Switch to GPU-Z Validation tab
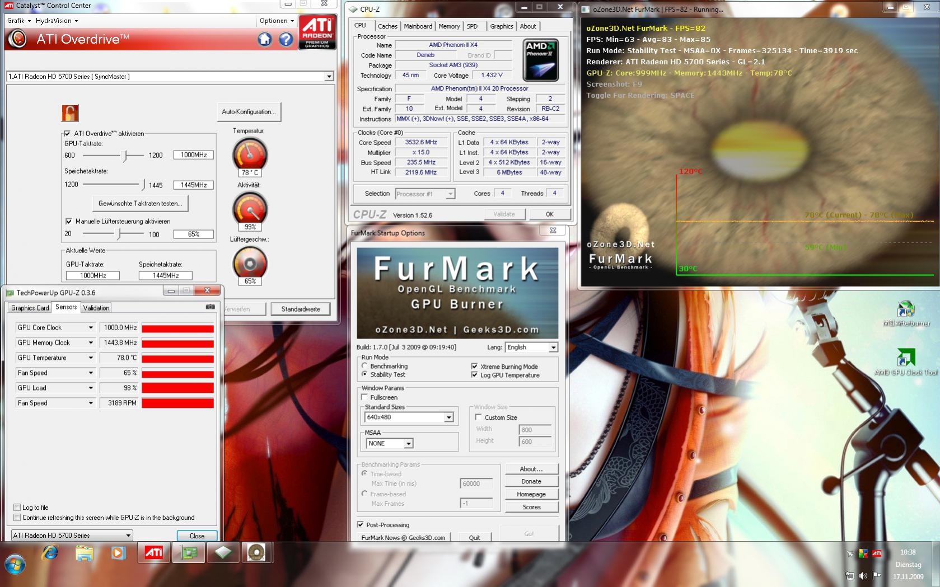Screen dimensions: 940x587 (96, 308)
